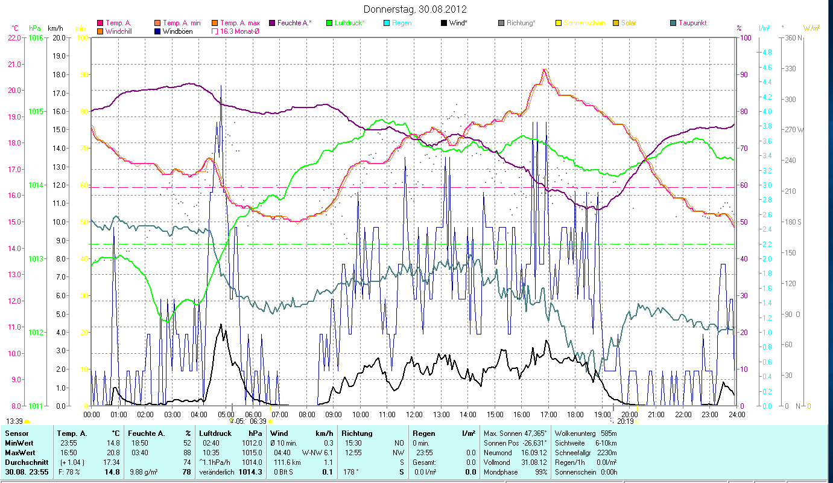Click the orange Windchill legend color square
Viewport: 833px width, 483px height.
pos(100,31)
